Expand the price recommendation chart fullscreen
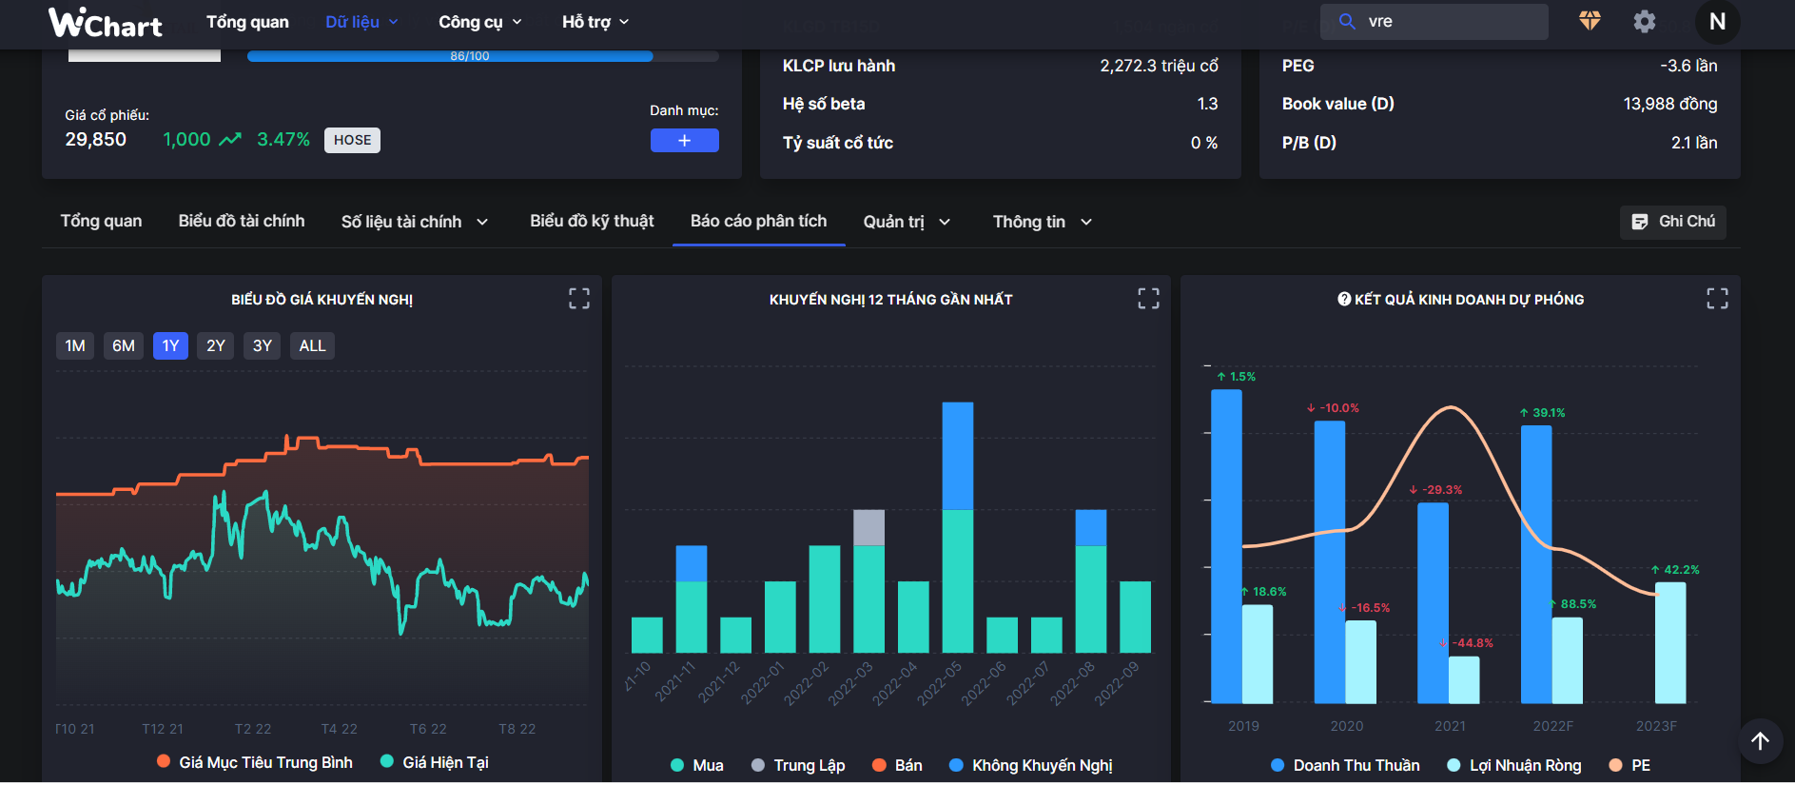 pyautogui.click(x=578, y=299)
